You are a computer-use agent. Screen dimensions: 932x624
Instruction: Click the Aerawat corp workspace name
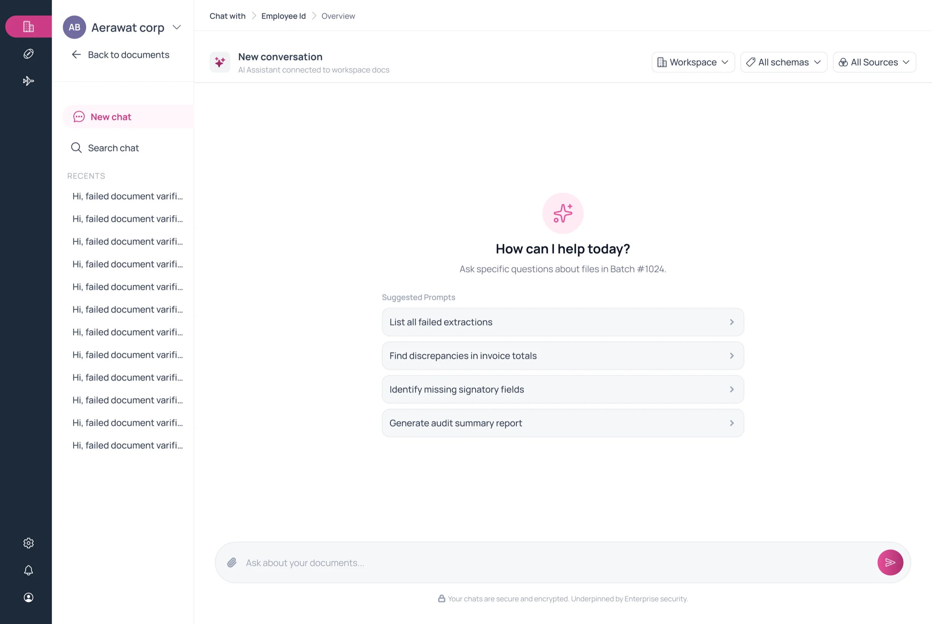[128, 28]
